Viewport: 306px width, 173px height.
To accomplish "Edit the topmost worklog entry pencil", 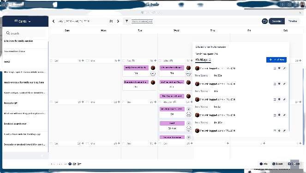I will coord(284,68).
